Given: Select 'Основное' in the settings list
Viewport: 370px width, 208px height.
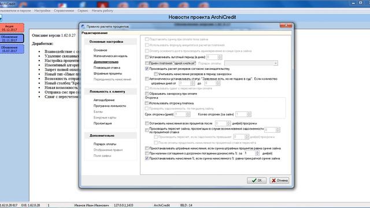Looking at the screenshot, I should tap(100, 50).
